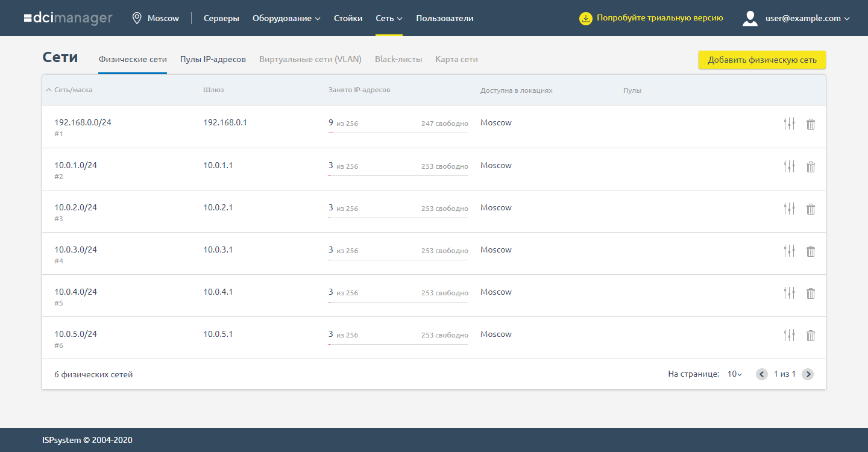
Task: Delete the 10.0.1.0/24 network
Action: pos(811,166)
